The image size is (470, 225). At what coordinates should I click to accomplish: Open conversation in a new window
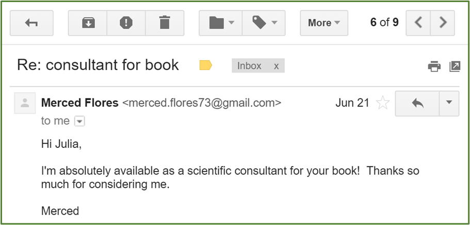455,66
